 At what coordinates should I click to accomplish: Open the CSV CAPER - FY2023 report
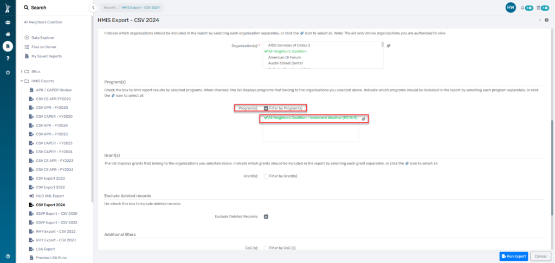pyautogui.click(x=54, y=143)
